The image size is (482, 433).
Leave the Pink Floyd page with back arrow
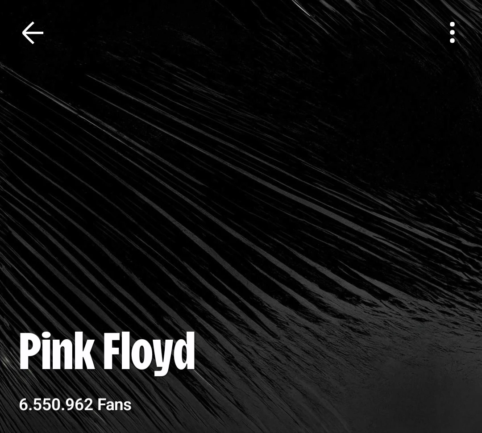[x=33, y=33]
